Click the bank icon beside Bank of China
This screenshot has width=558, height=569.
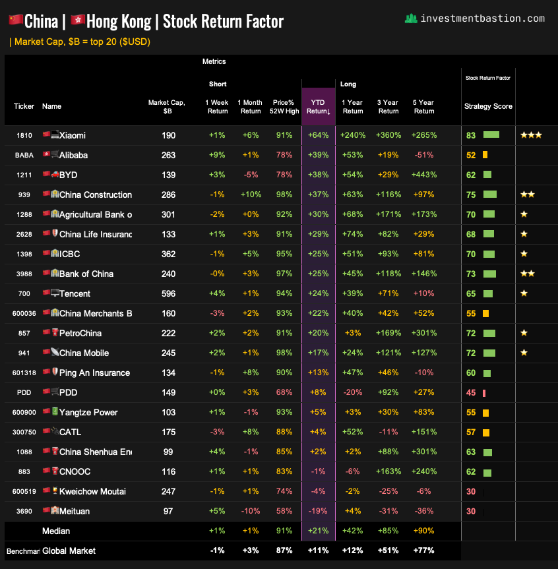tap(55, 273)
